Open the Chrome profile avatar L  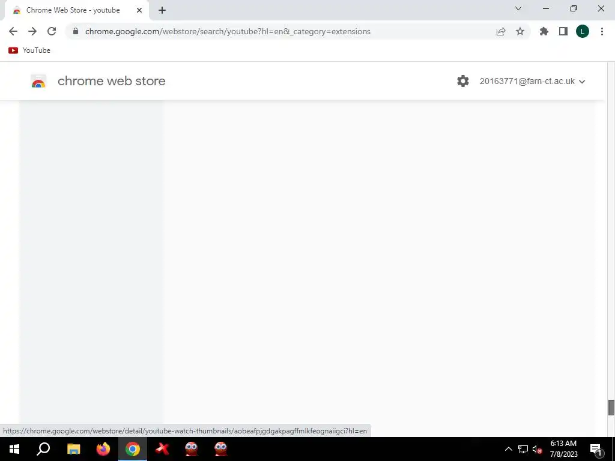[583, 31]
